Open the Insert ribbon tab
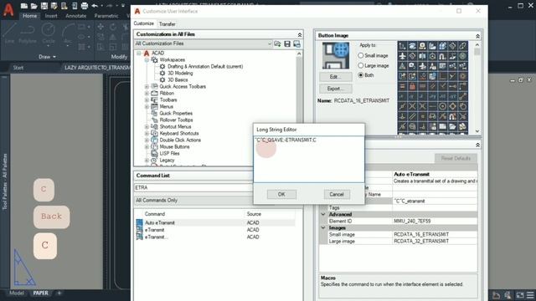This screenshot has width=536, height=301. pos(51,16)
